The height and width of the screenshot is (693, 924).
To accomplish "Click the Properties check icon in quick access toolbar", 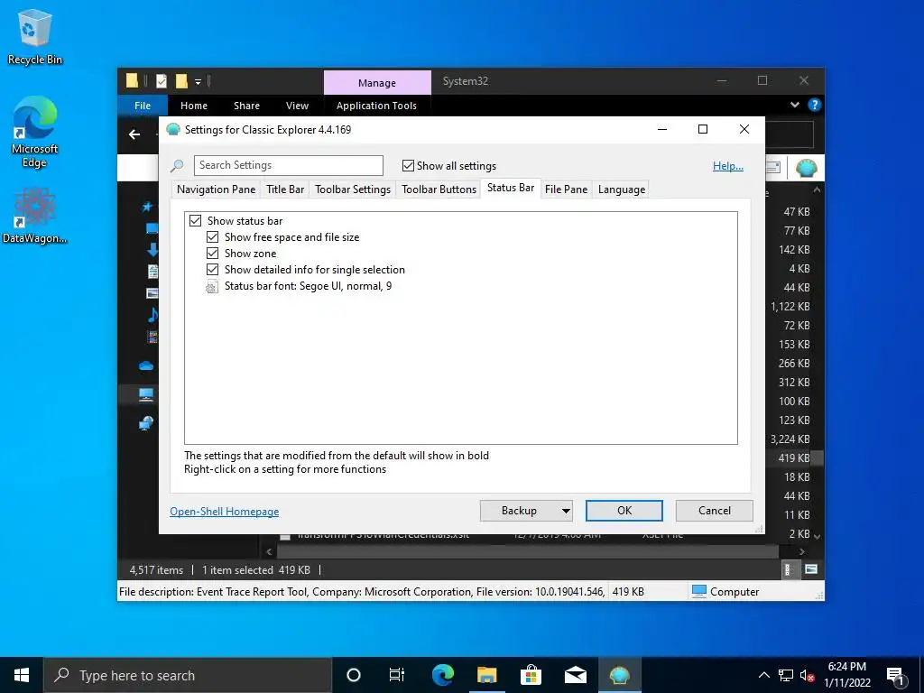I will point(161,80).
